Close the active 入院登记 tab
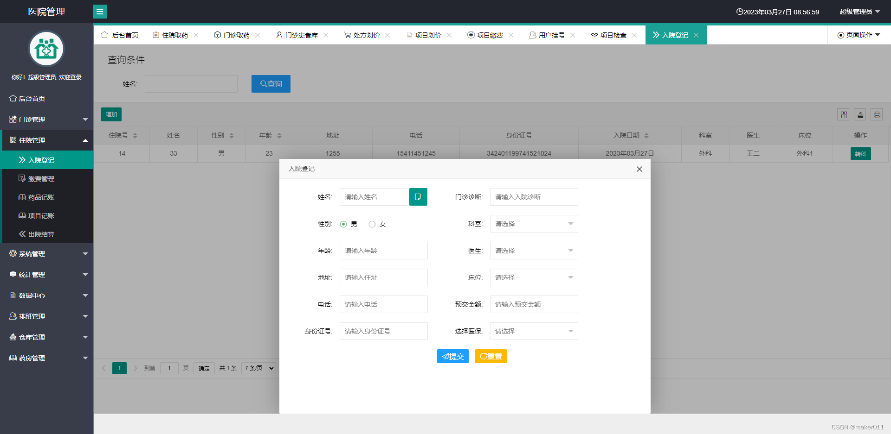The width and height of the screenshot is (891, 434). [696, 35]
